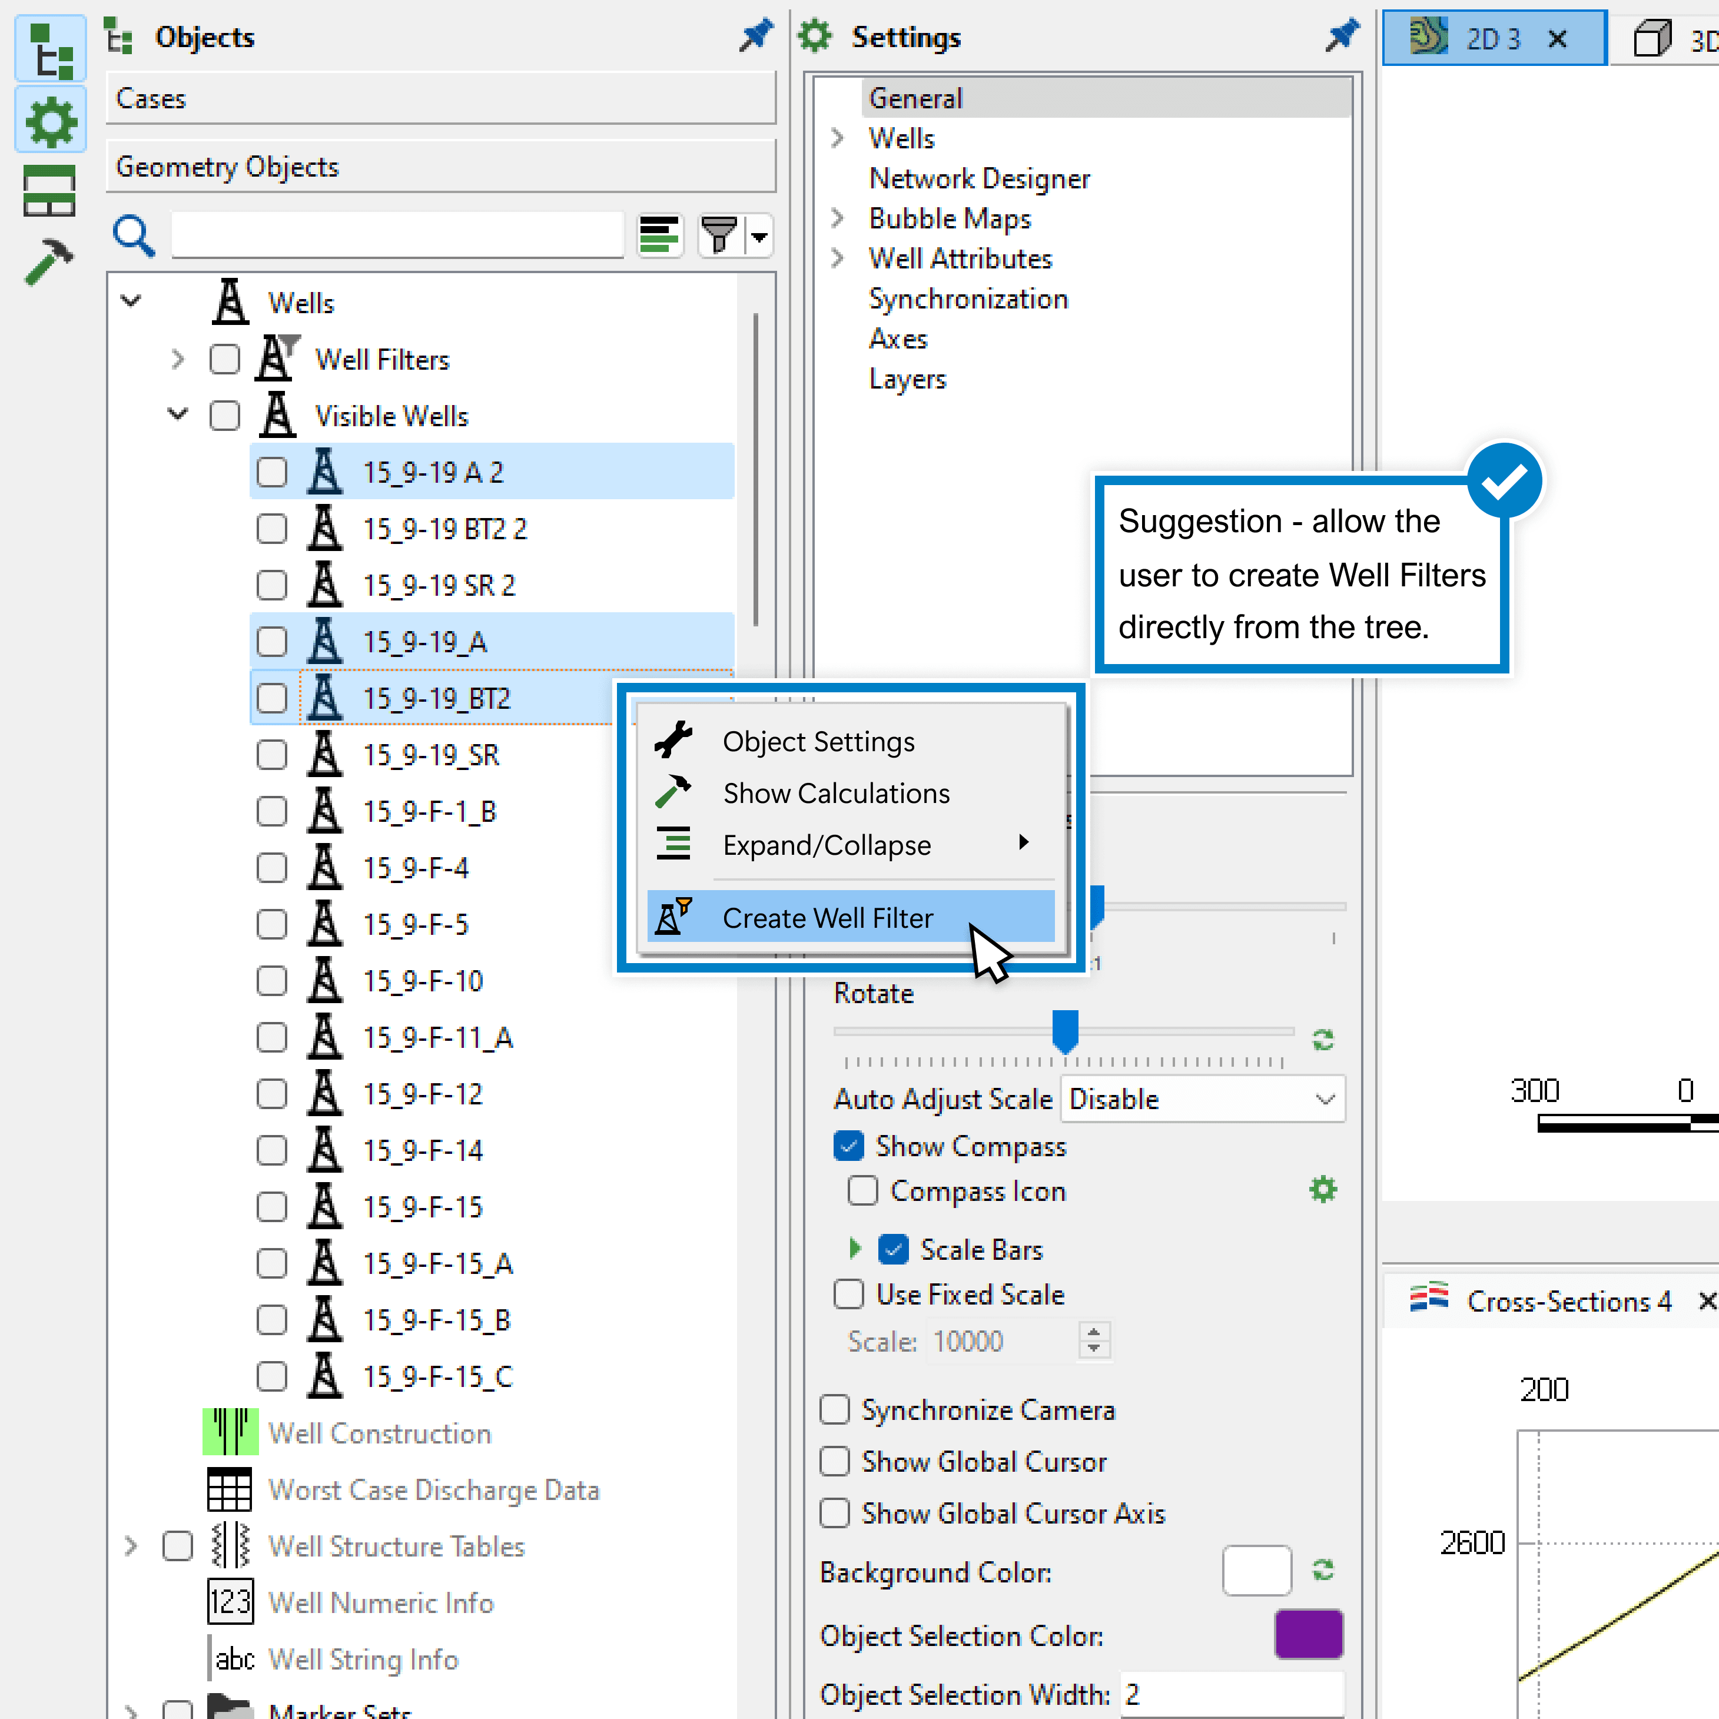The width and height of the screenshot is (1719, 1719).
Task: Open Auto Adjust Scale dropdown
Action: pyautogui.click(x=1203, y=1099)
